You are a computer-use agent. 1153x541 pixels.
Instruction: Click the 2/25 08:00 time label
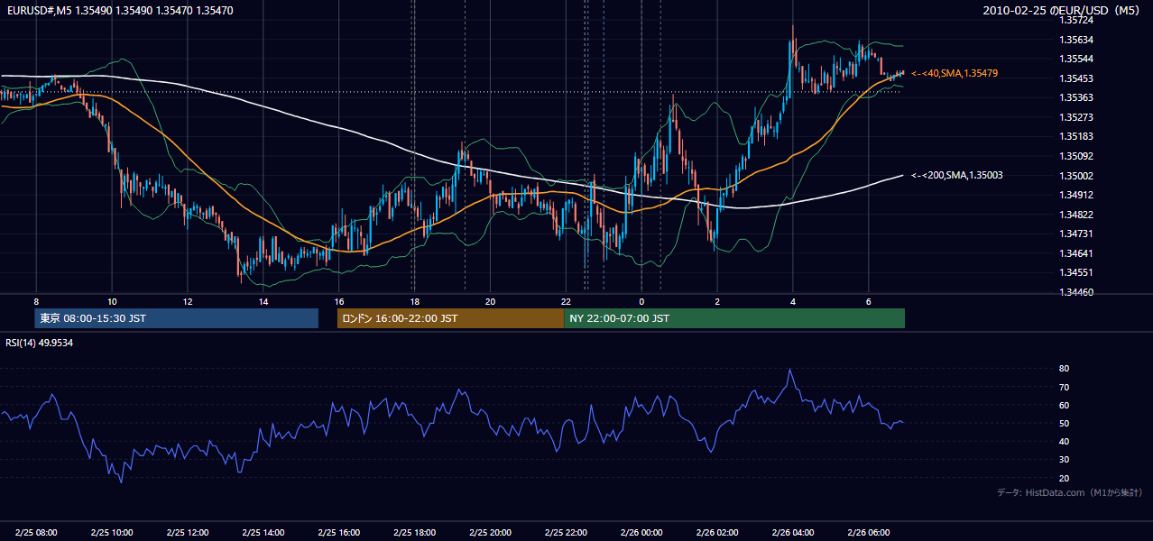click(x=36, y=533)
